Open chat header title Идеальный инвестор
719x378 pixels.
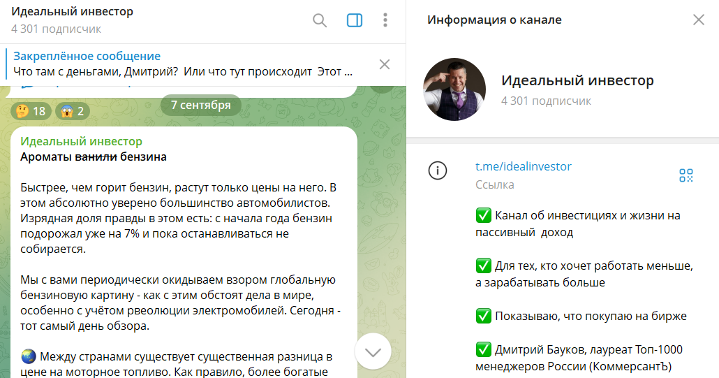pos(72,12)
